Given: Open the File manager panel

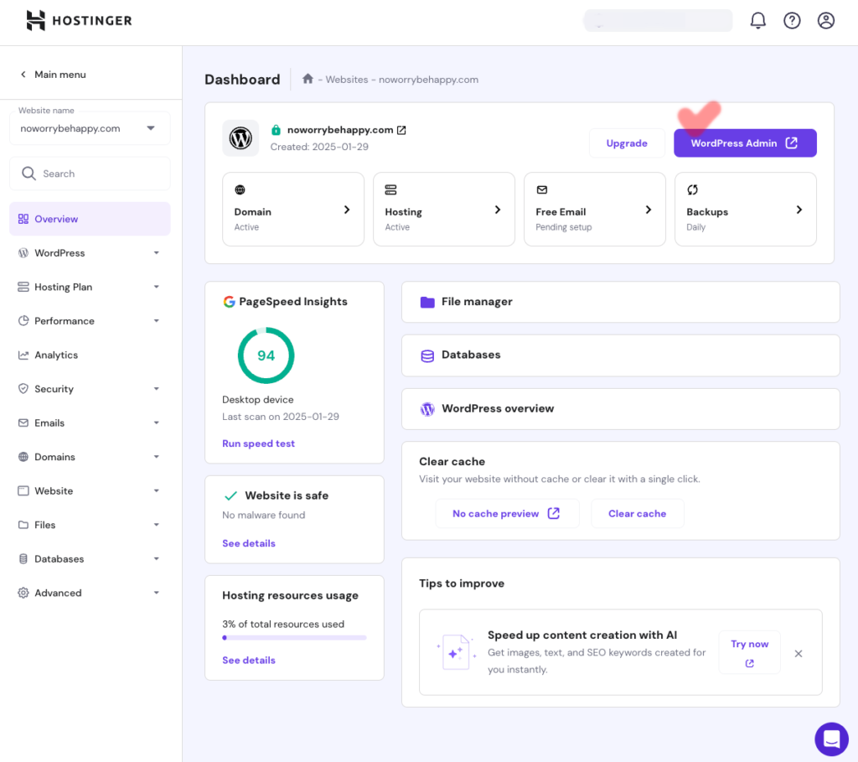Looking at the screenshot, I should point(621,302).
